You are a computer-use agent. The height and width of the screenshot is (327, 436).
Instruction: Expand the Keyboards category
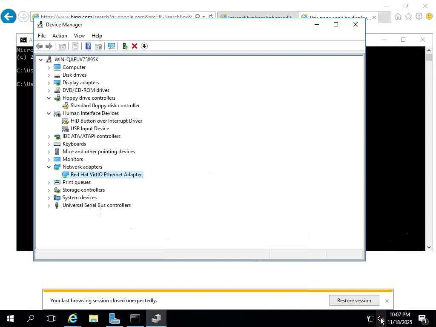pos(49,144)
